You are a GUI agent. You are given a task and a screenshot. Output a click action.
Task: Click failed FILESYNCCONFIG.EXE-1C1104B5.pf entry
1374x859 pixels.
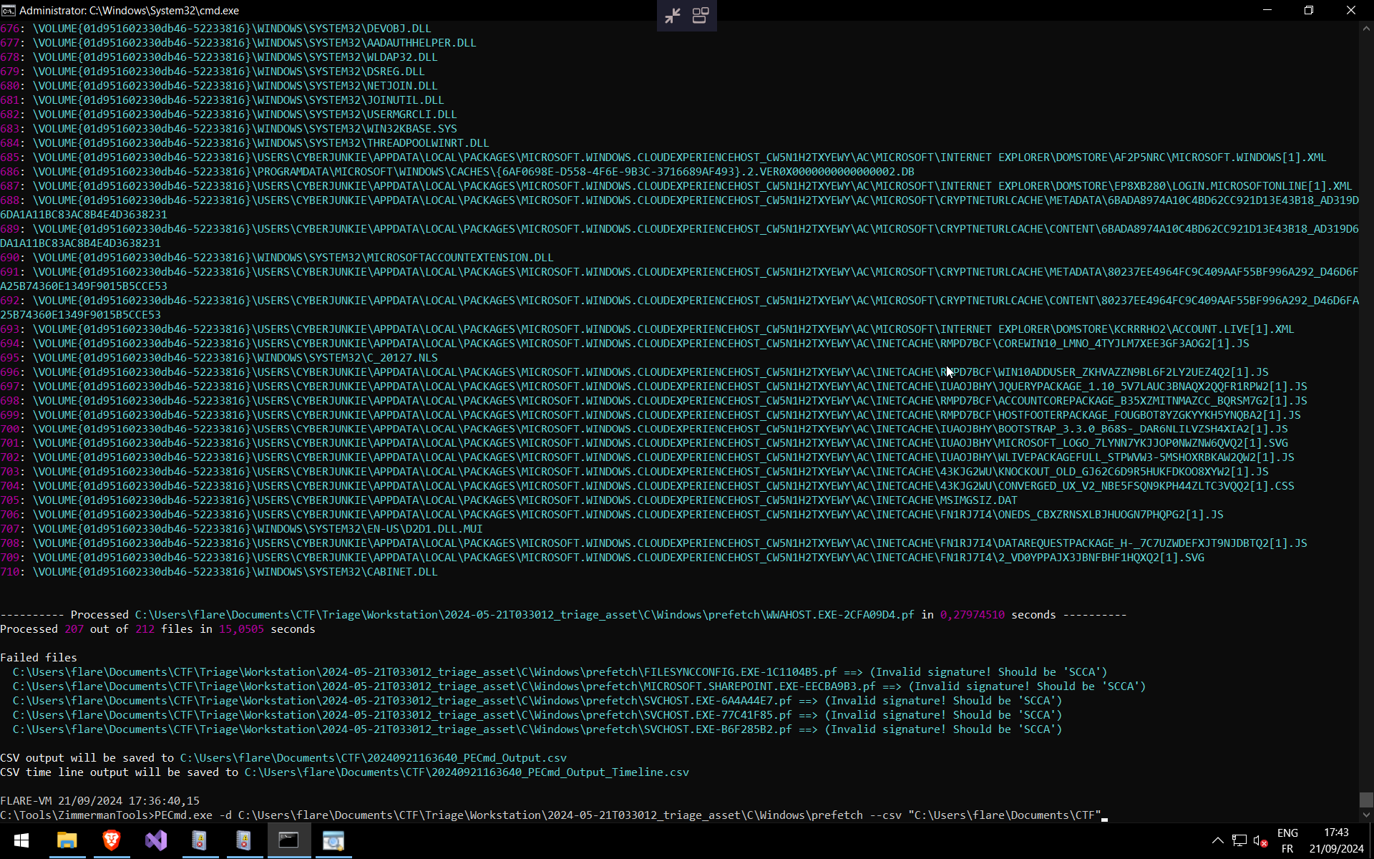click(x=560, y=672)
